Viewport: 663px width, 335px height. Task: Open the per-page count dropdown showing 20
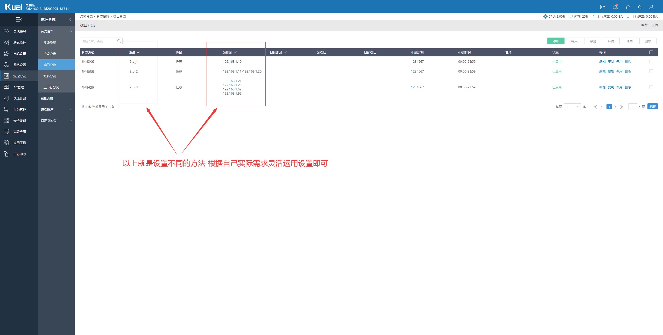pyautogui.click(x=572, y=107)
